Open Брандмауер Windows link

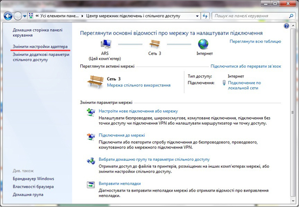coord(33,179)
